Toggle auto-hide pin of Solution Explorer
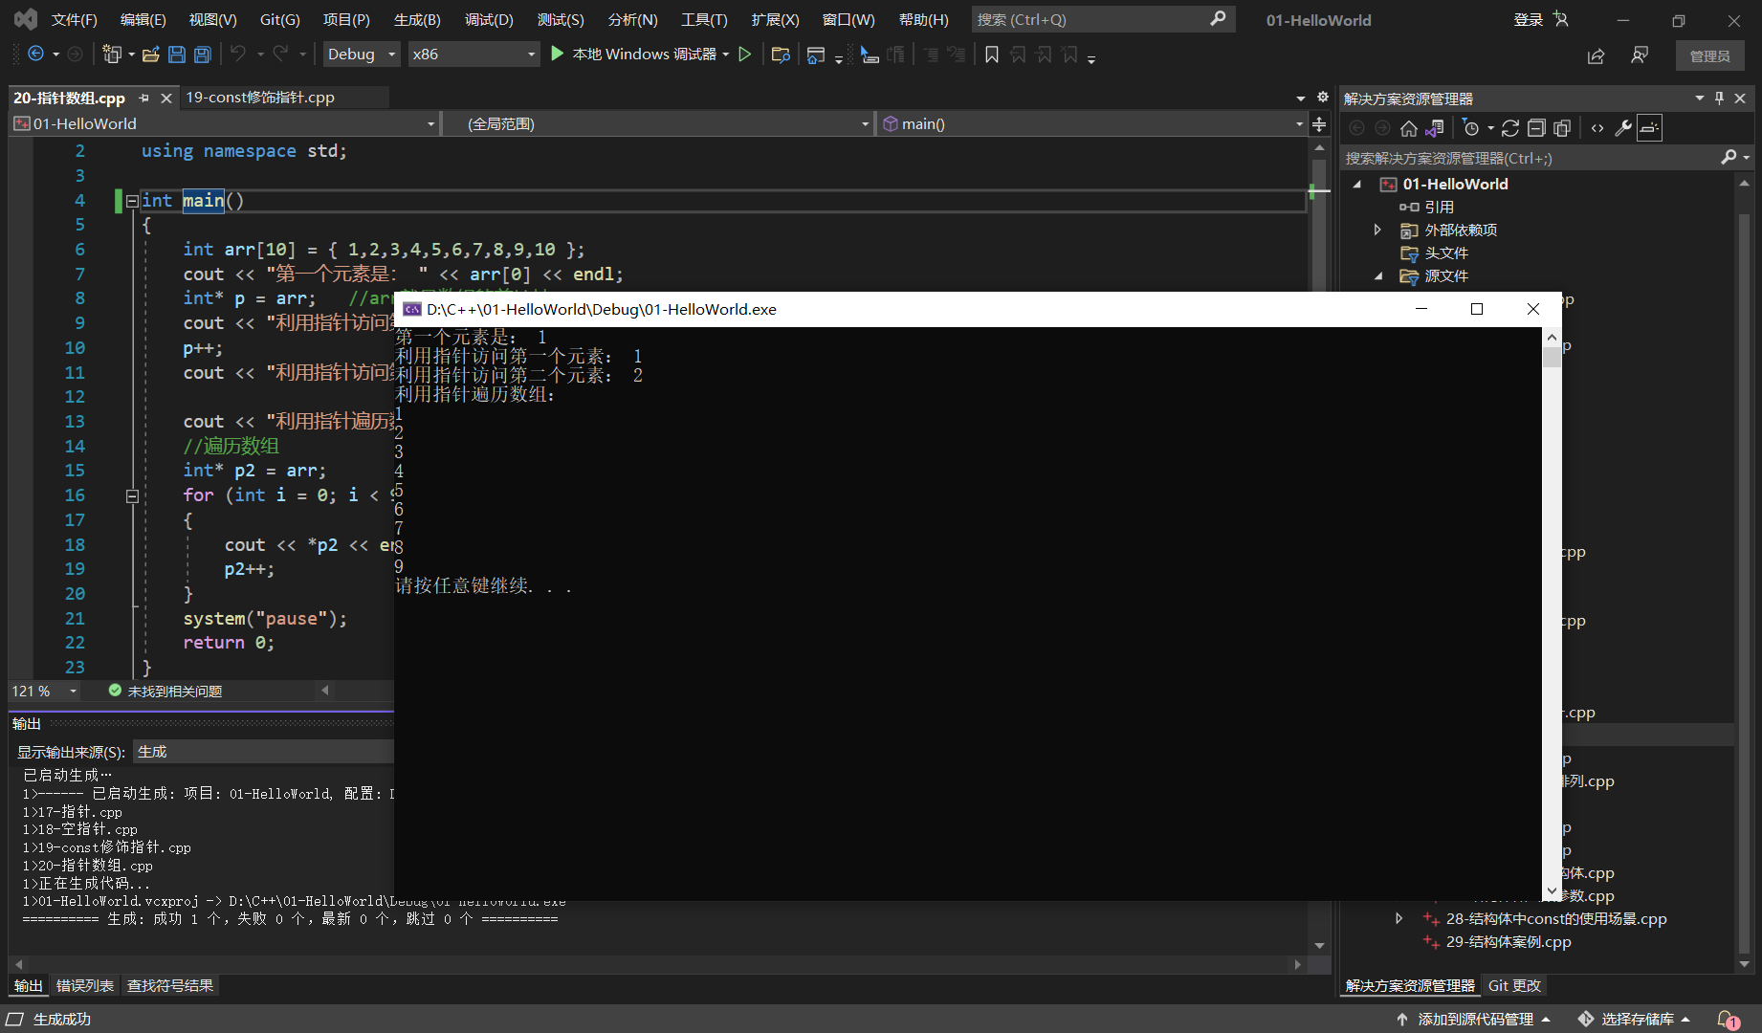The width and height of the screenshot is (1762, 1033). point(1719,98)
